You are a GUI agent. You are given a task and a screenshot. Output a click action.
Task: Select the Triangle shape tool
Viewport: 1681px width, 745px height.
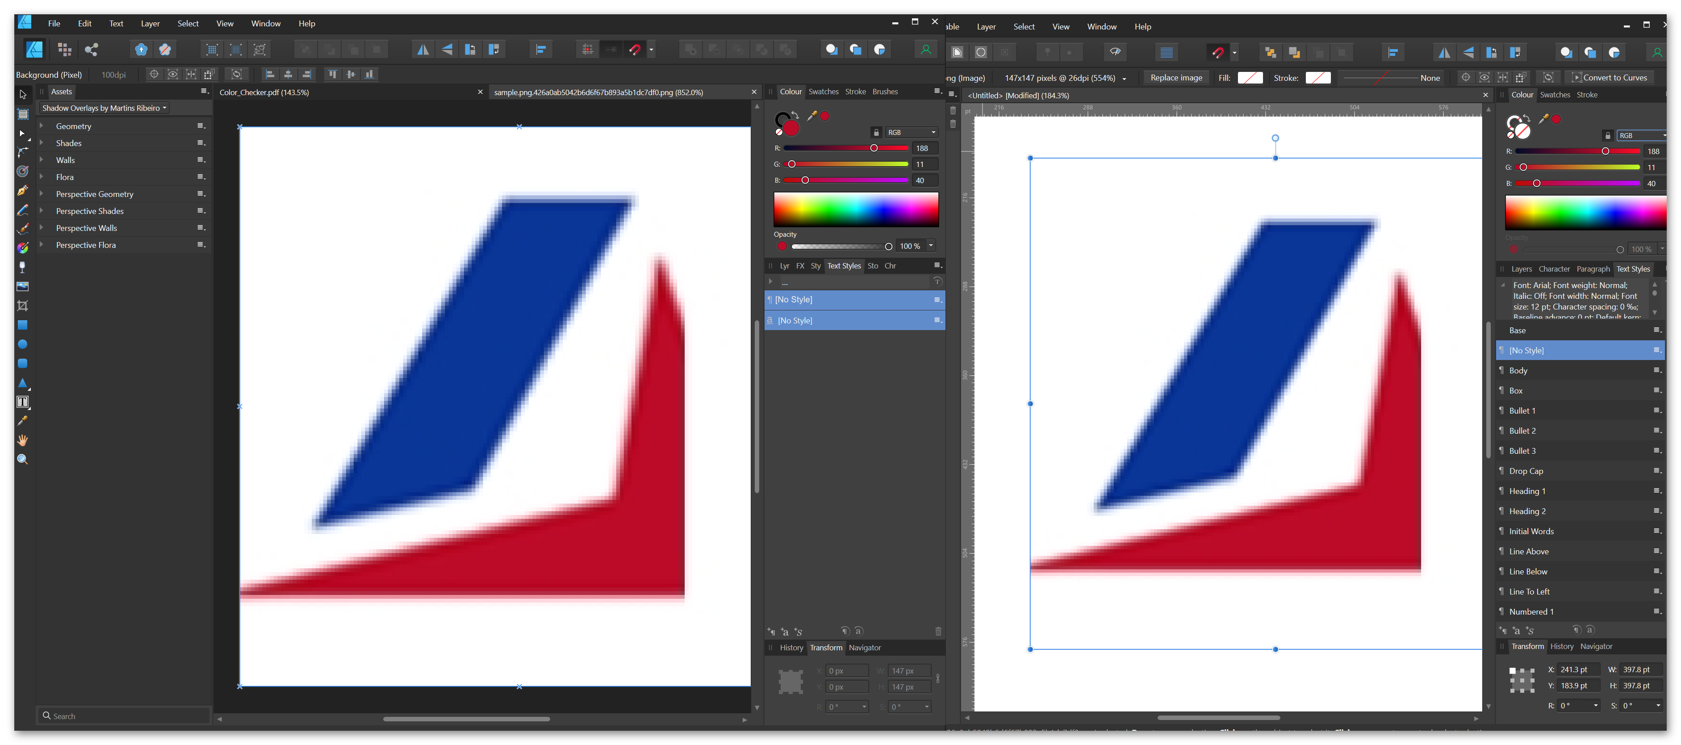click(x=23, y=382)
